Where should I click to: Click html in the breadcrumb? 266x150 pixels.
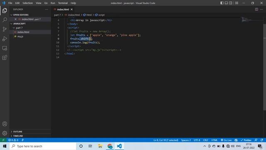tap(89, 15)
